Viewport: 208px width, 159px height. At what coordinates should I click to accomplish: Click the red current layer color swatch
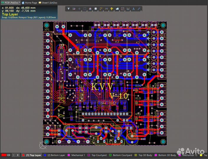(x=4, y=155)
